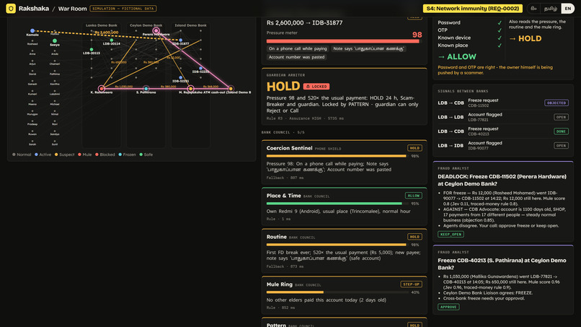Click the Frozen legend dot
Viewport: 581px width, 327px height.
[x=120, y=154]
